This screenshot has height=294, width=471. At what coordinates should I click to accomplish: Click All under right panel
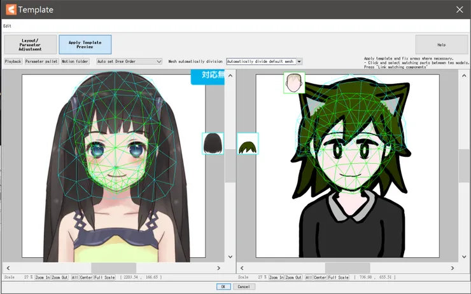(x=309, y=277)
